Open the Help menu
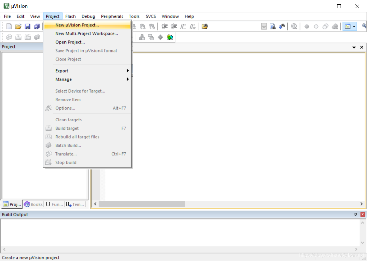Image resolution: width=367 pixels, height=261 pixels. pos(189,16)
